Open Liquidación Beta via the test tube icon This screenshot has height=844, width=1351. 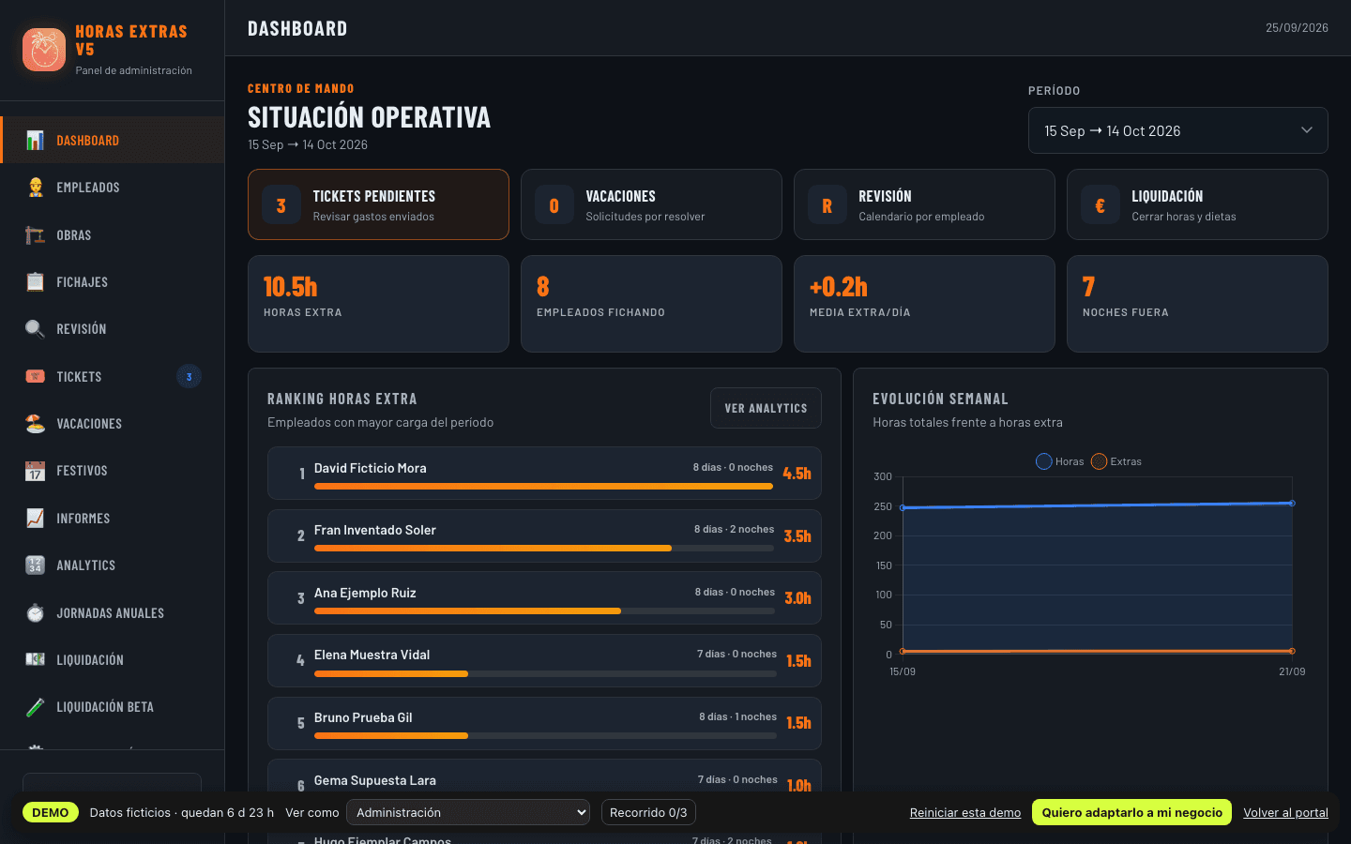pyautogui.click(x=35, y=707)
